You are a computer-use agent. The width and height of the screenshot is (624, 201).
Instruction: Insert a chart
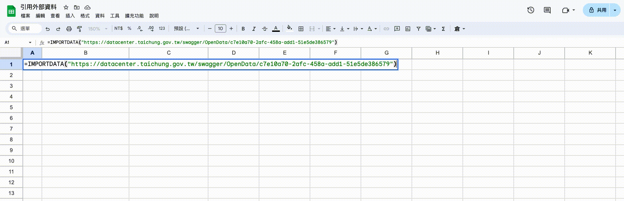click(408, 29)
